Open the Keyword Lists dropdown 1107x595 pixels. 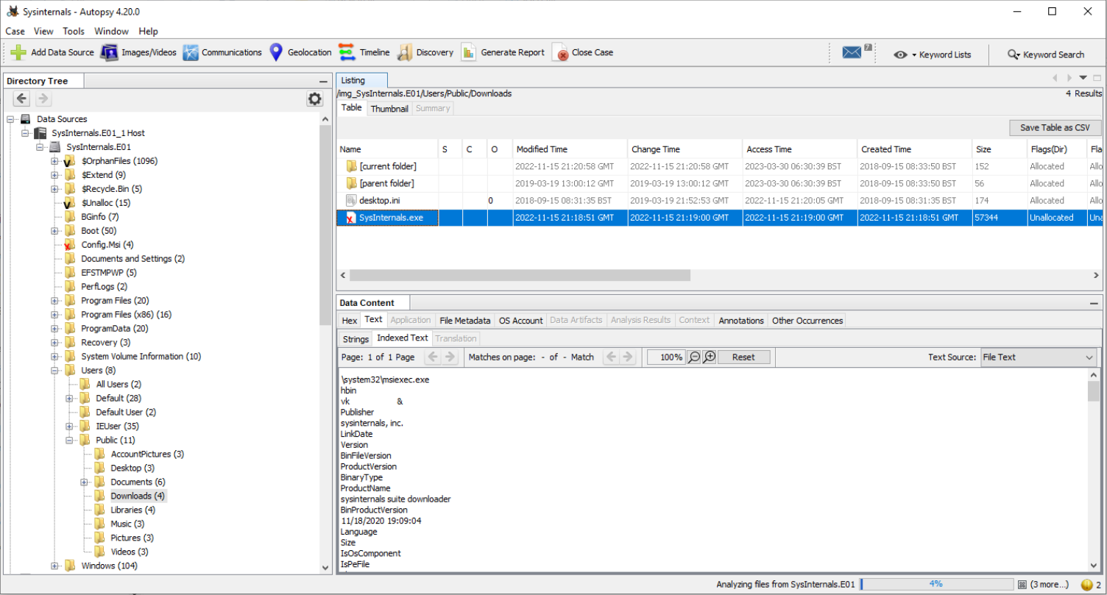click(933, 54)
